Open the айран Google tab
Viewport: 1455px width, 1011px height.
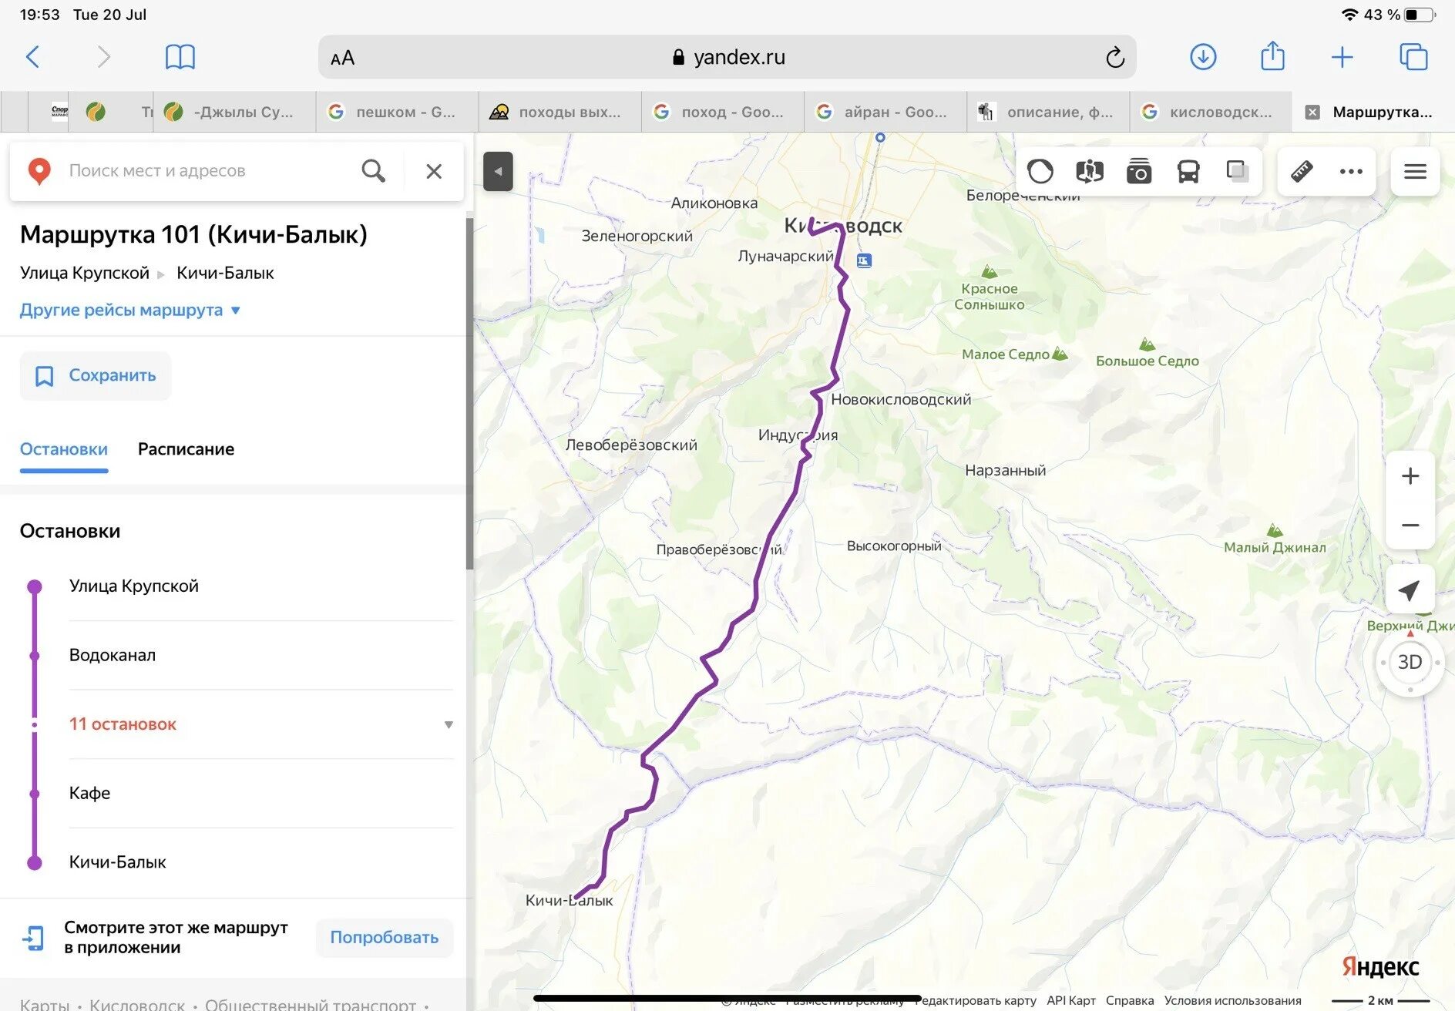click(x=885, y=113)
